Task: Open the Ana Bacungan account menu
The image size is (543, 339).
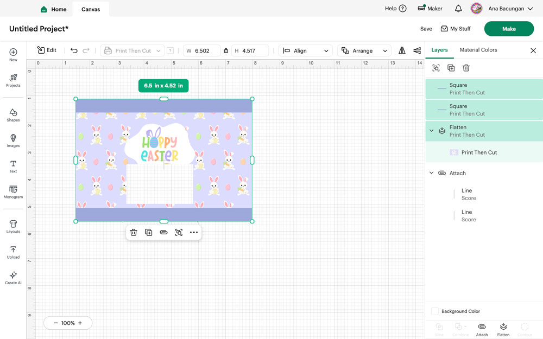Action: [x=511, y=9]
